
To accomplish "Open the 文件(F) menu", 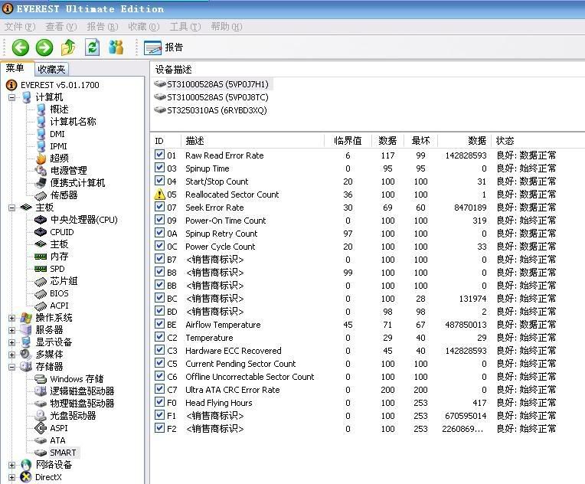I will [19, 27].
